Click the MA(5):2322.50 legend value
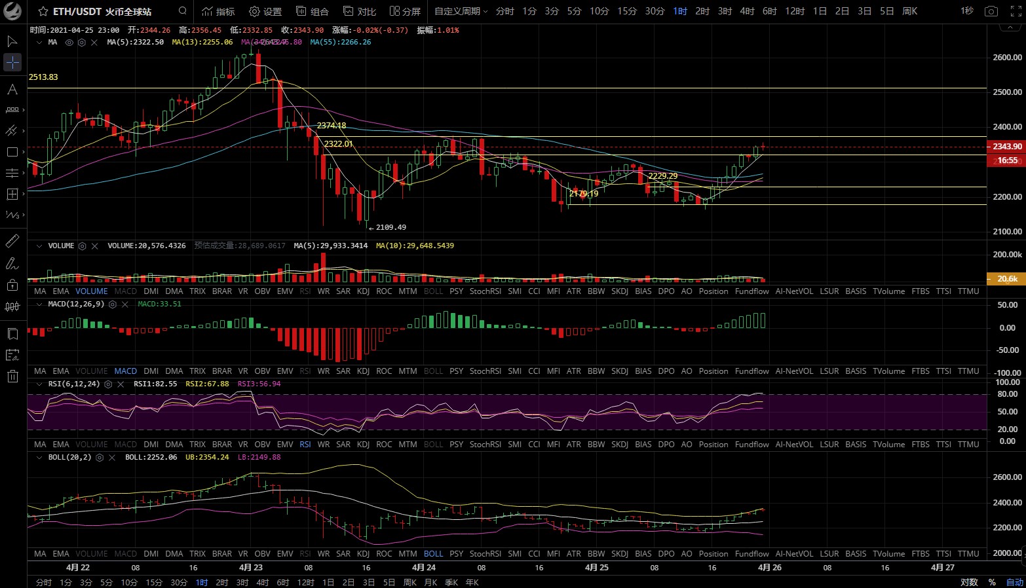This screenshot has width=1026, height=588. pyautogui.click(x=135, y=43)
